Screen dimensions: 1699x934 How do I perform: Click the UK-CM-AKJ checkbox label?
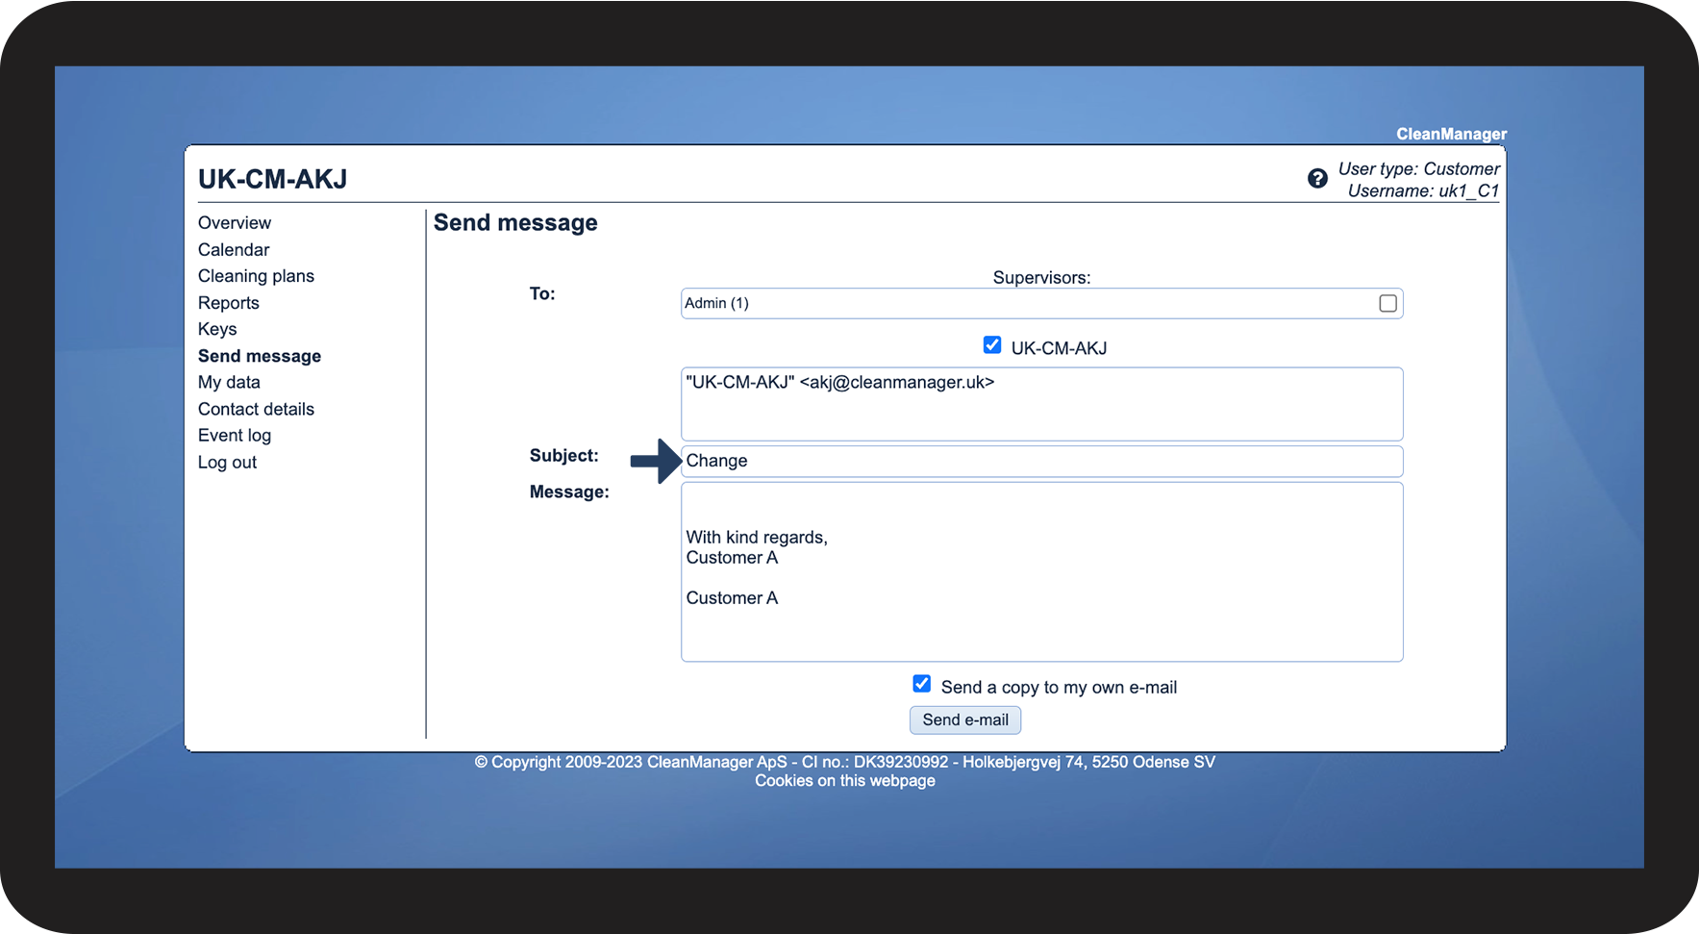tap(1059, 348)
